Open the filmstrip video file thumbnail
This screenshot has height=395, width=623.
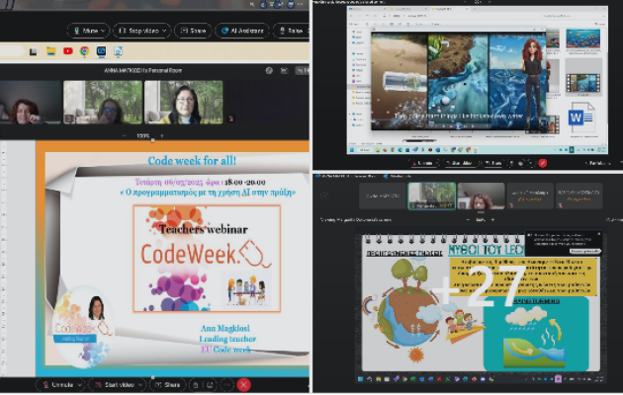582,83
